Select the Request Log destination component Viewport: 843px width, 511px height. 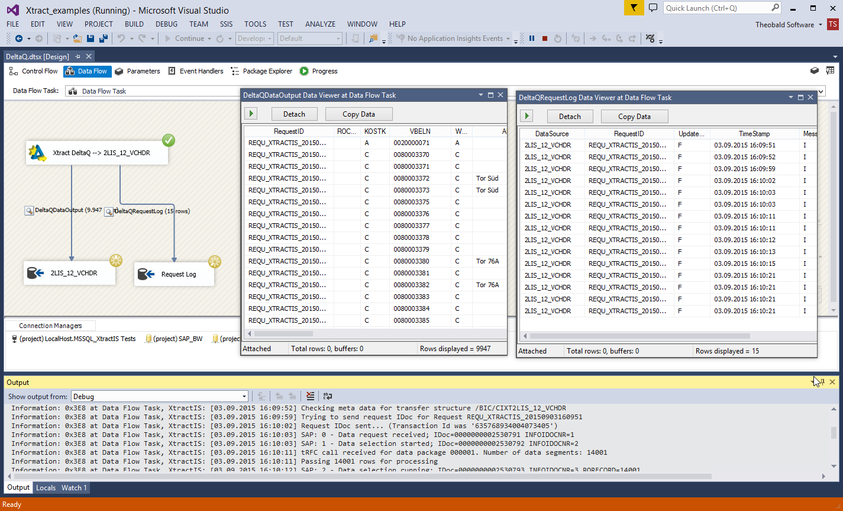point(174,274)
